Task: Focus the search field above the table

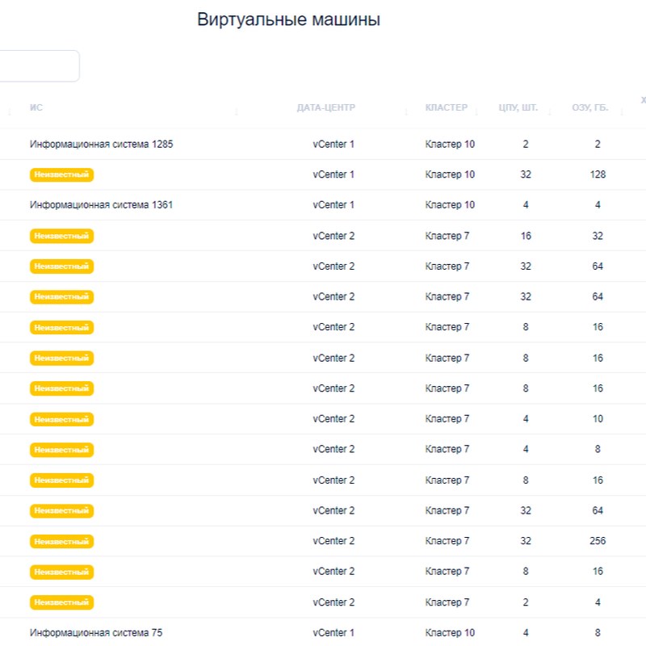Action: click(x=39, y=66)
